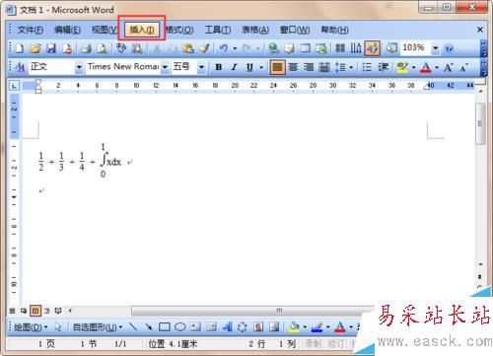Click the integral xdx equation object
This screenshot has width=493, height=356.
110,161
